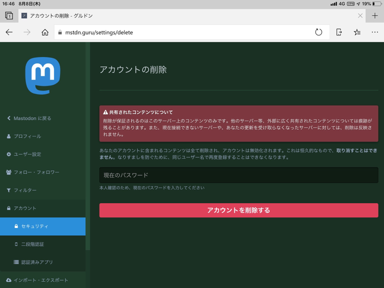Click the 16:46 clock in status bar

pos(9,4)
